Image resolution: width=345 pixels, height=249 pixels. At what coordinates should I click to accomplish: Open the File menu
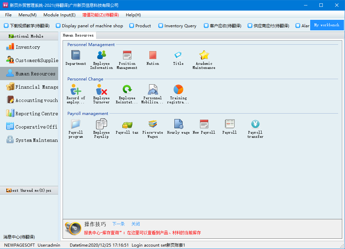point(9,15)
